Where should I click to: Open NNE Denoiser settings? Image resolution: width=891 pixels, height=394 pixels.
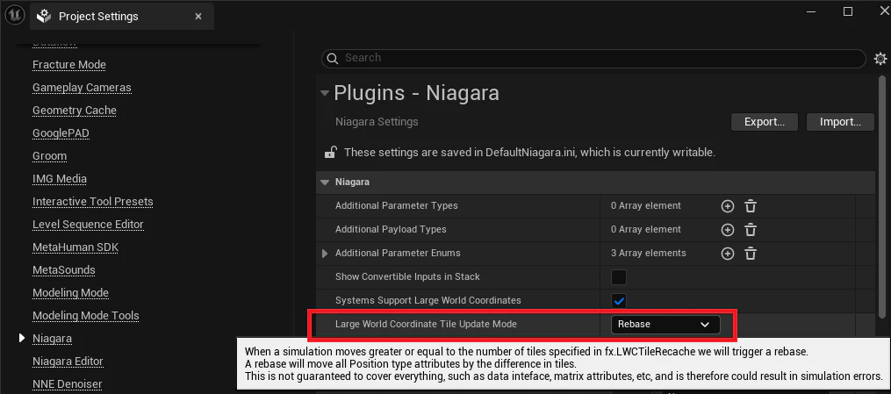point(67,383)
